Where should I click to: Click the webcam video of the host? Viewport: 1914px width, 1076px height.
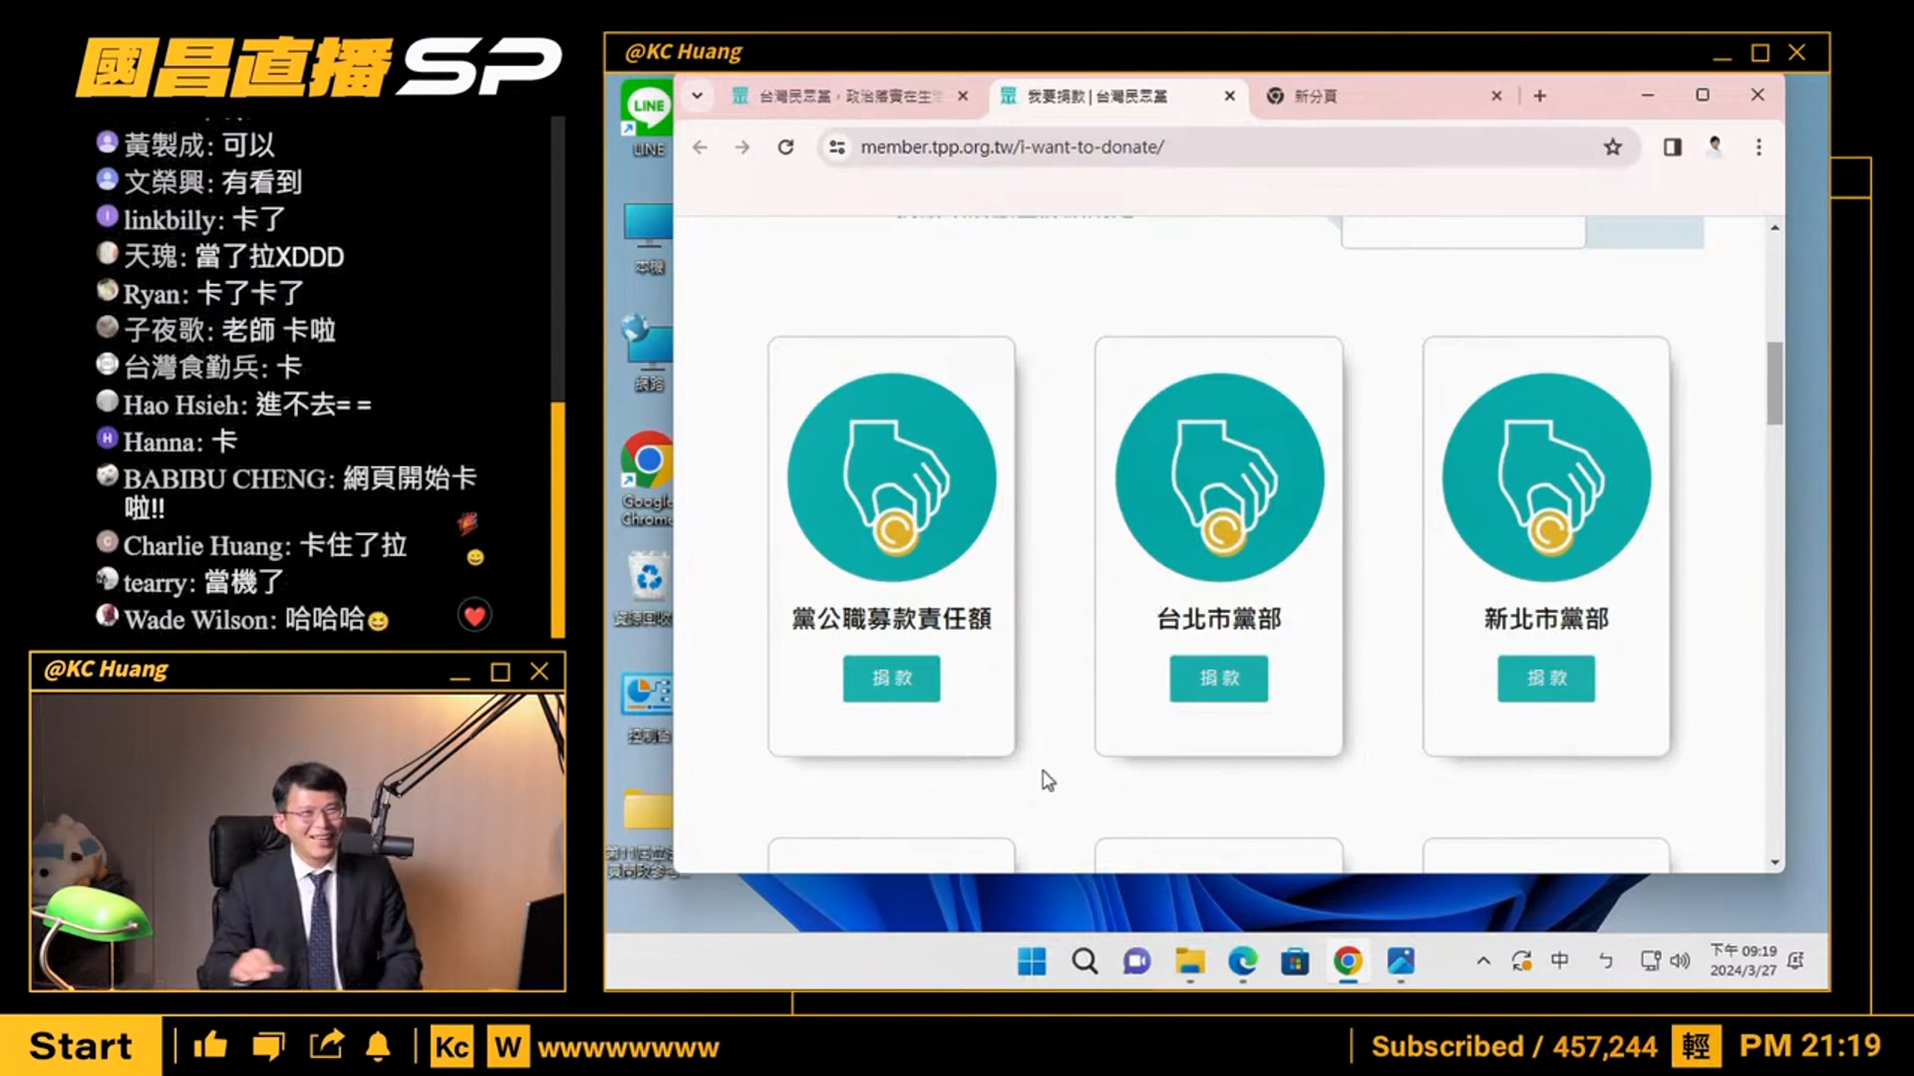[298, 842]
